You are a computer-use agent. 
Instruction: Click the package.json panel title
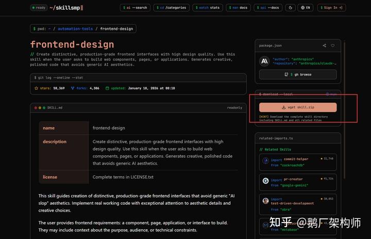pyautogui.click(x=270, y=46)
